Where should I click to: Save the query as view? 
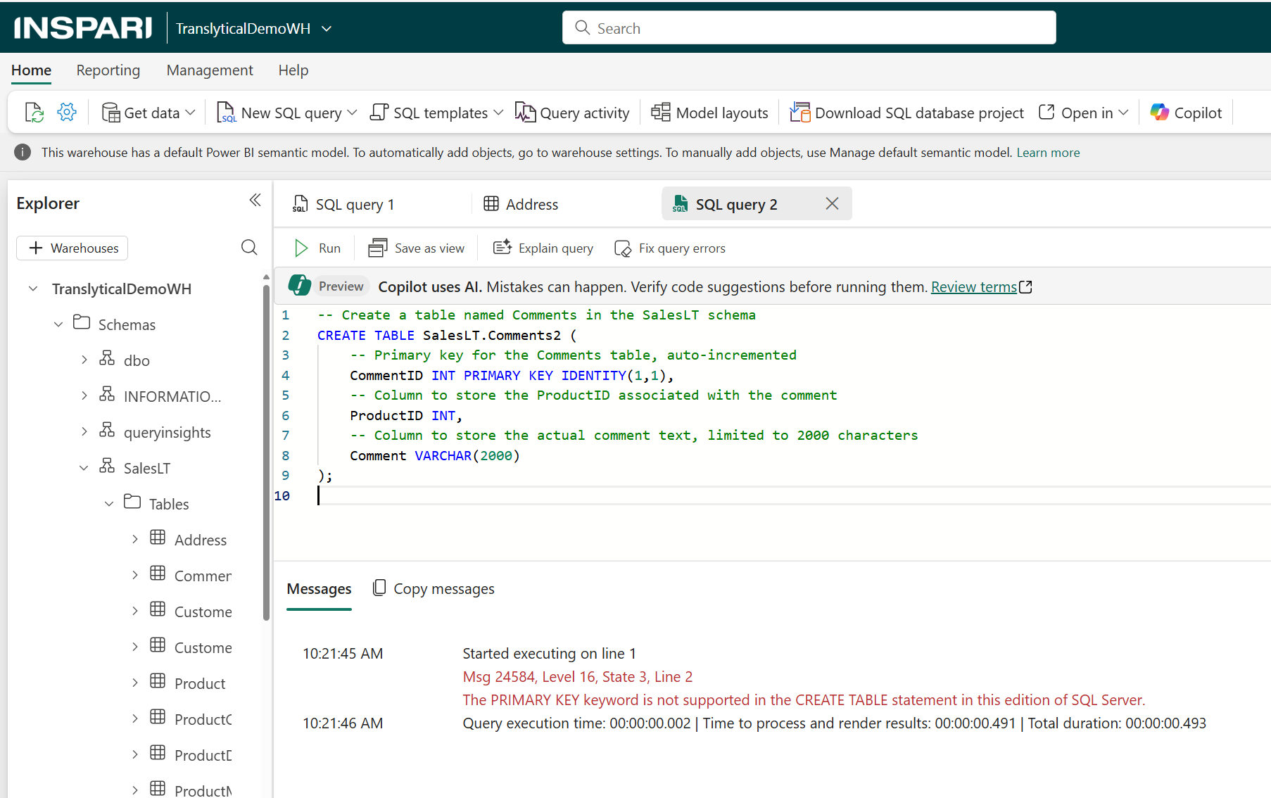click(x=417, y=248)
